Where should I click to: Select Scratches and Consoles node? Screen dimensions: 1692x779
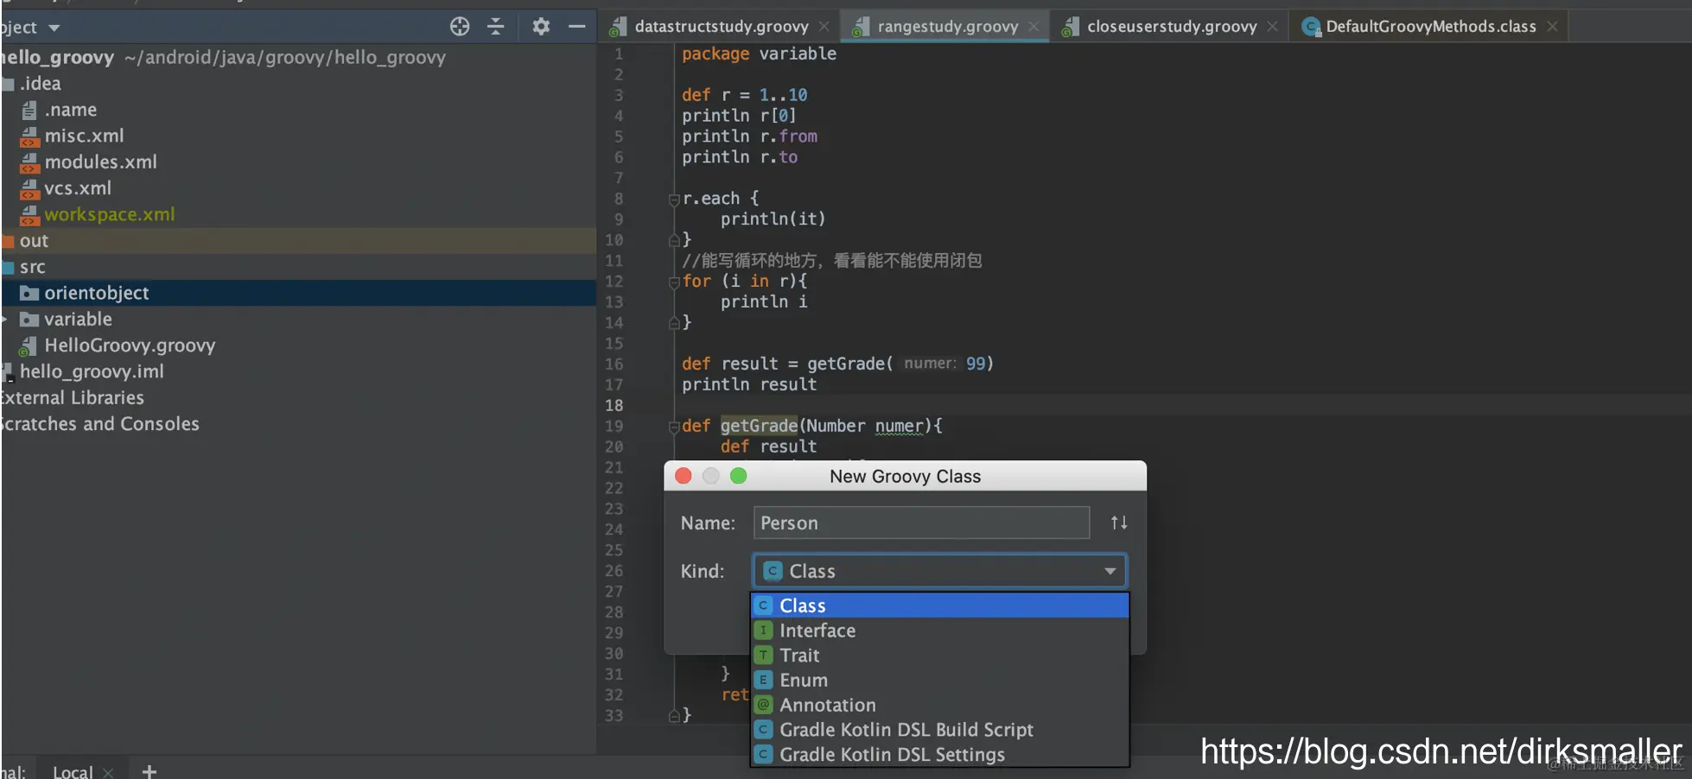[298, 424]
